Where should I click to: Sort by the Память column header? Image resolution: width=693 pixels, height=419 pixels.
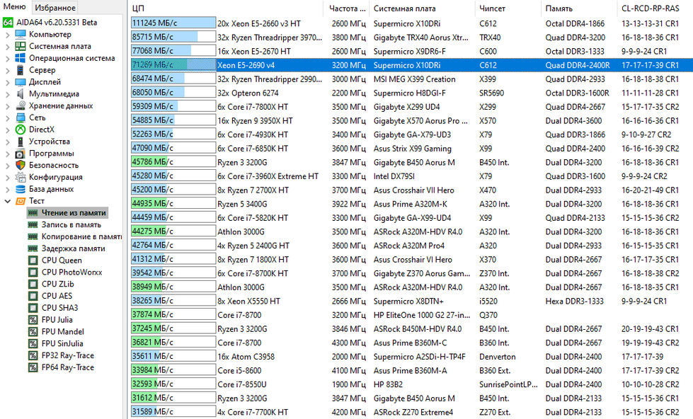point(578,8)
